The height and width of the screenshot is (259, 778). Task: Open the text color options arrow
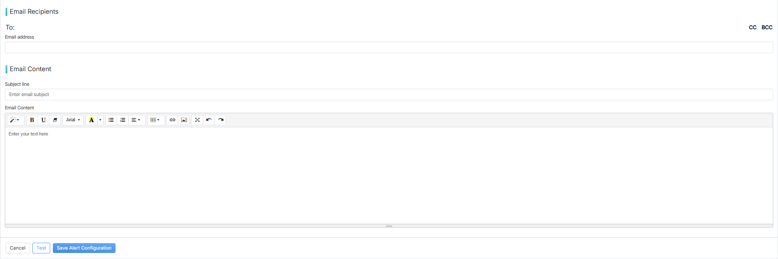tap(101, 120)
